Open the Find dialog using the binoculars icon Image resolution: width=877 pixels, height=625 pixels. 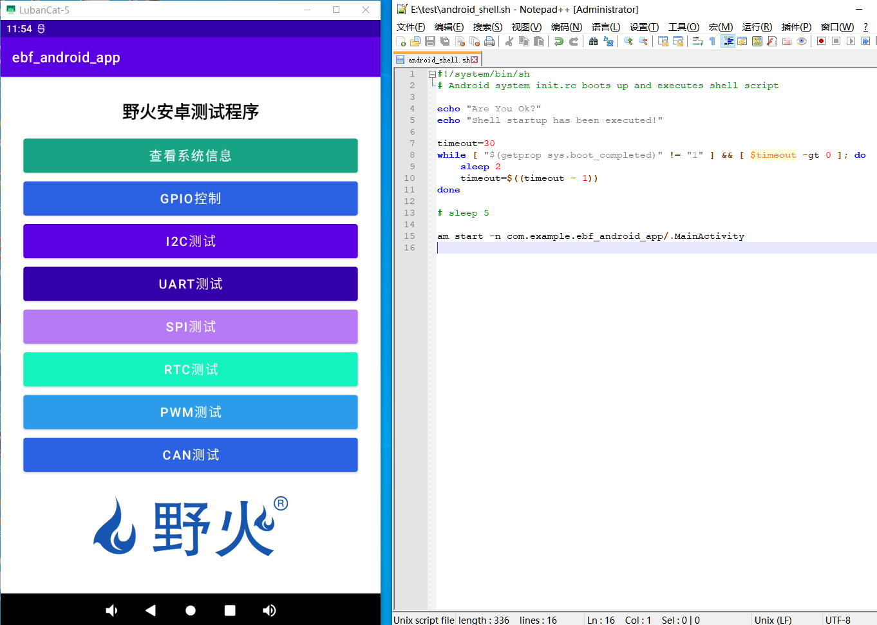coord(593,41)
